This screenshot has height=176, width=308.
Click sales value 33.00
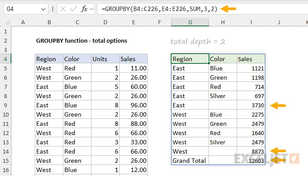click(134, 142)
